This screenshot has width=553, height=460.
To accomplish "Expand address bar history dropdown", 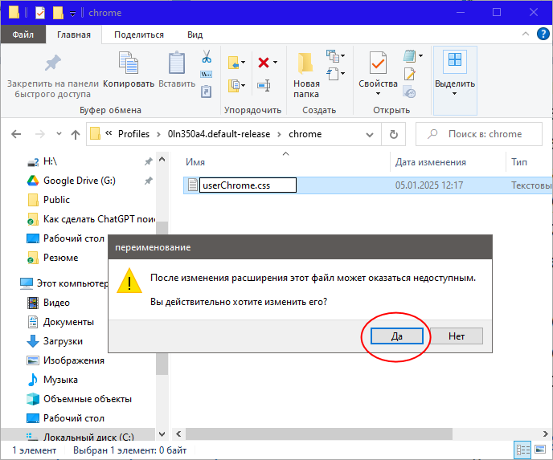I will coord(370,135).
